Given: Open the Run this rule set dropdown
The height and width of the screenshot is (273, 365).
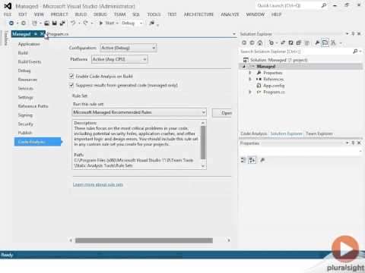Looking at the screenshot, I should [139, 112].
